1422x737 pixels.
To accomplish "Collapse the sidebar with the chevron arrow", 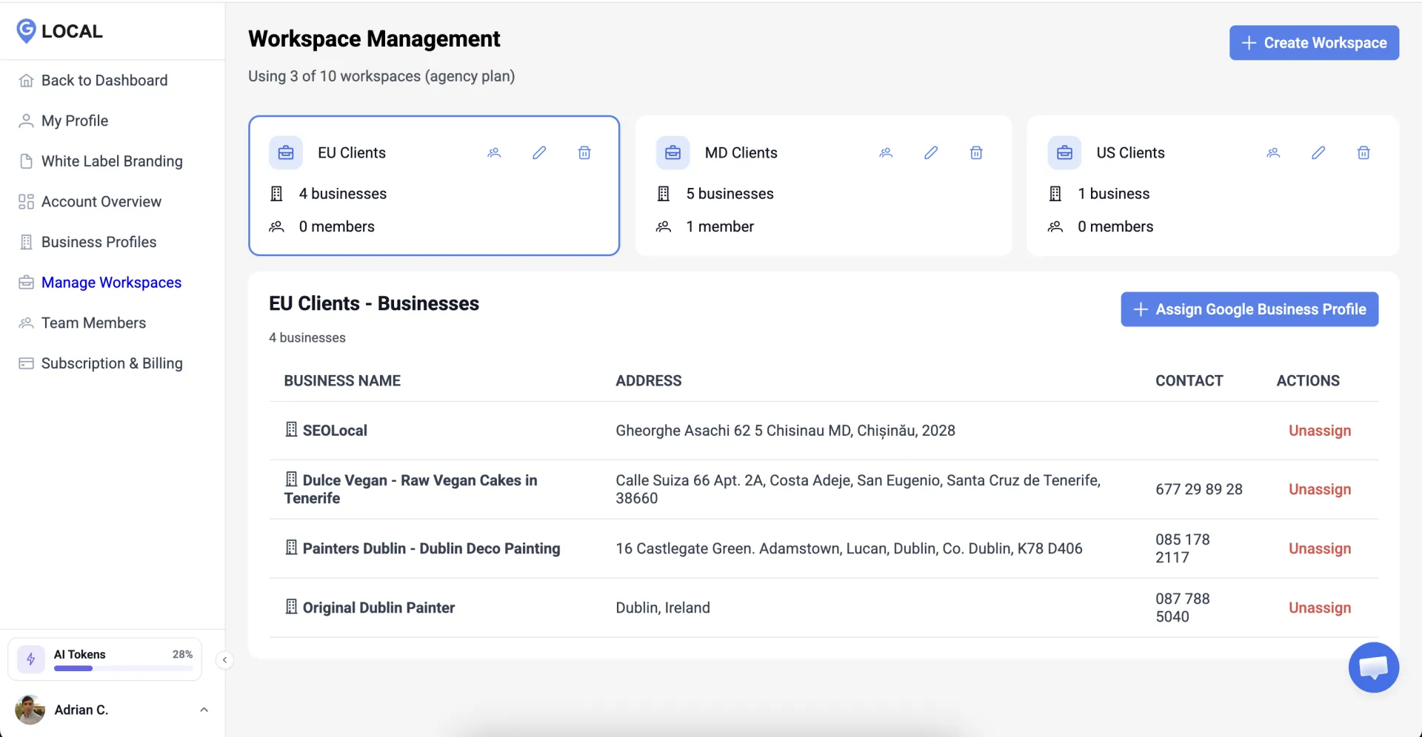I will (224, 660).
